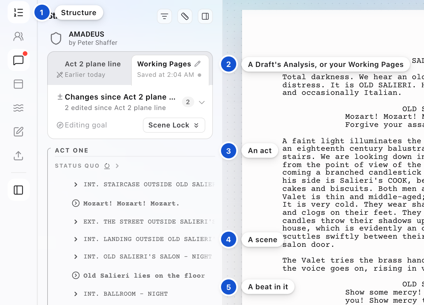Open the Scene Lock dropdown
This screenshot has width=424, height=305.
[174, 125]
